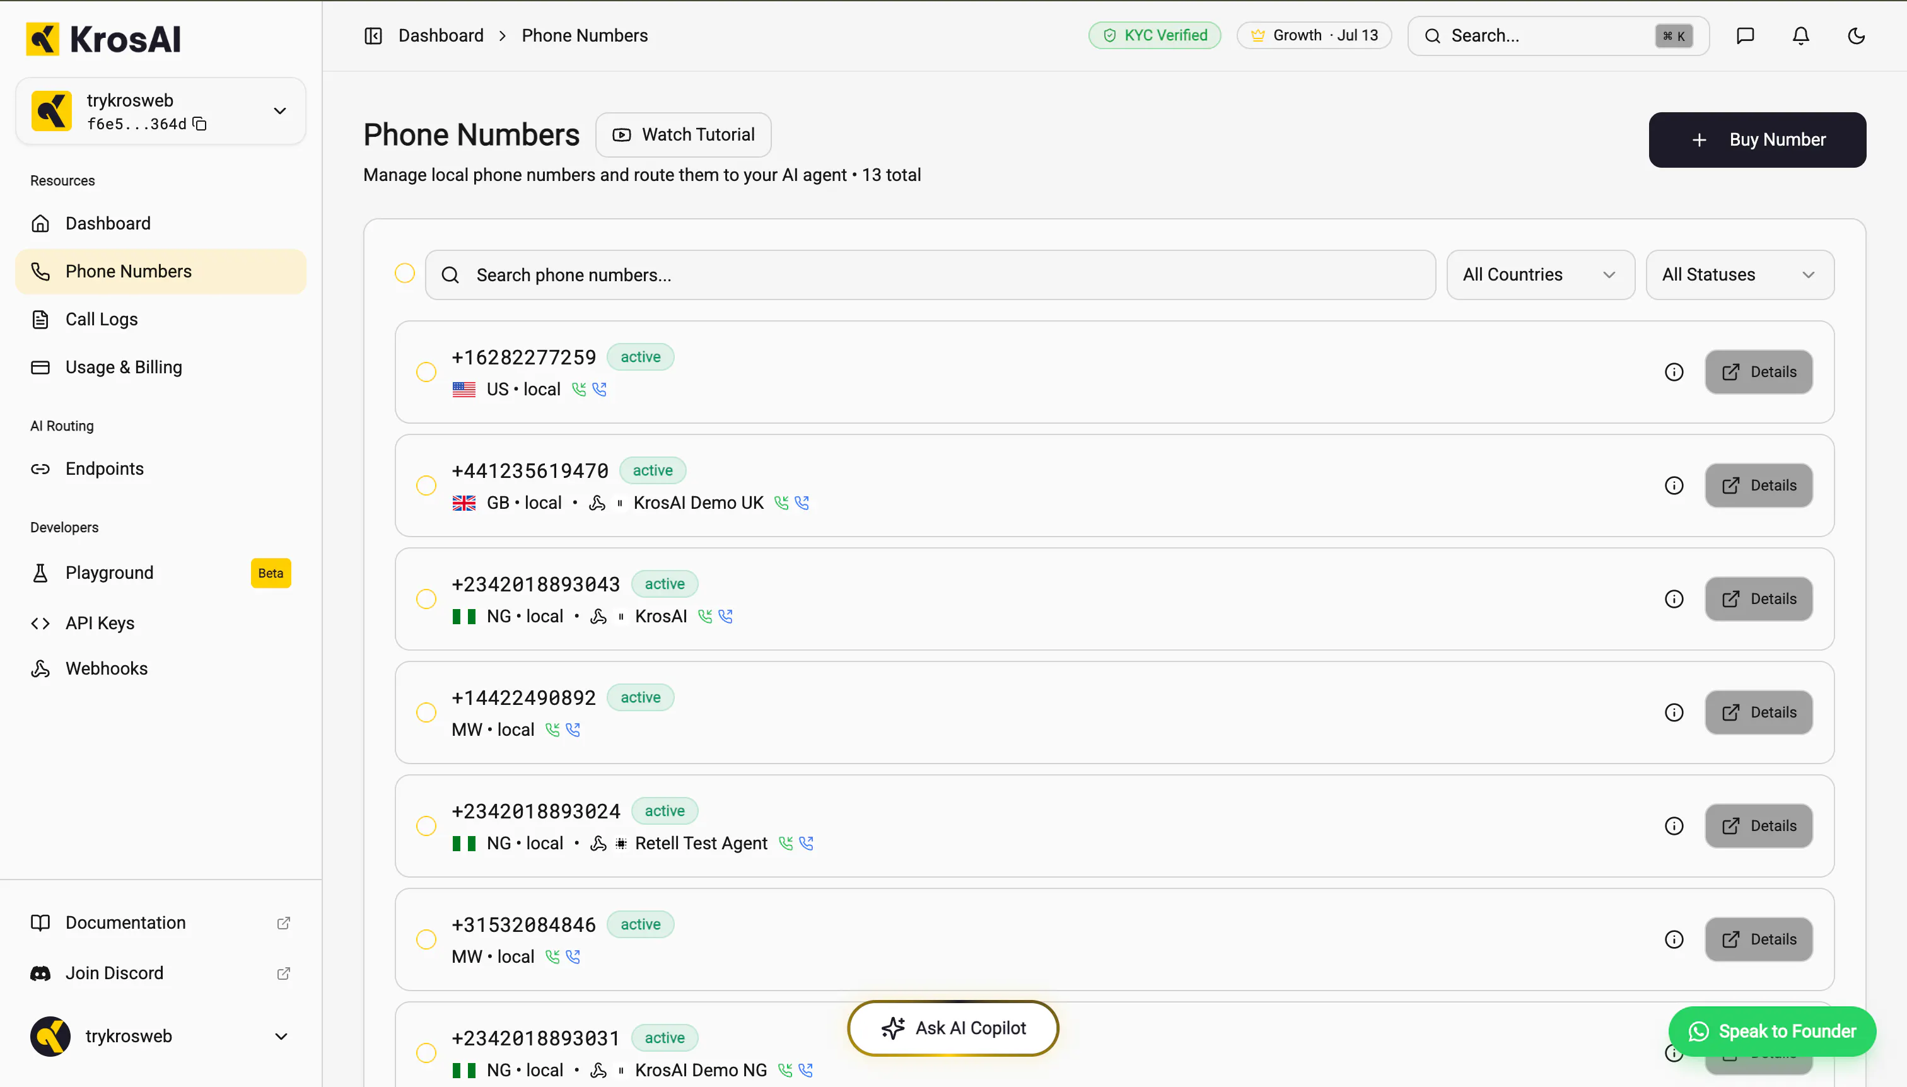
Task: Click the Growth plan badge
Action: coord(1314,35)
